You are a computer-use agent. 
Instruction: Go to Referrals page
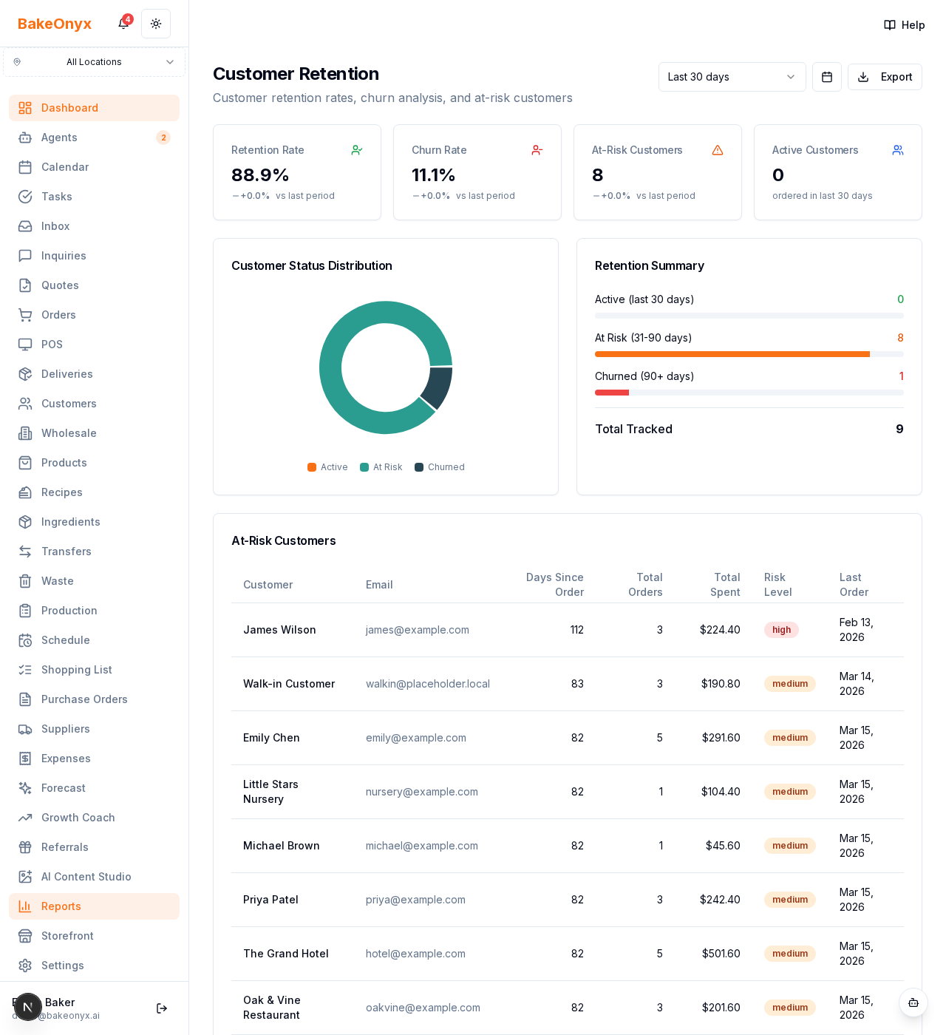(94, 847)
